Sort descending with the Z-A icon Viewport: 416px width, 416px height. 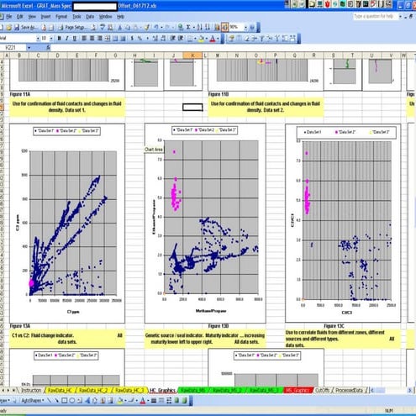click(x=208, y=27)
